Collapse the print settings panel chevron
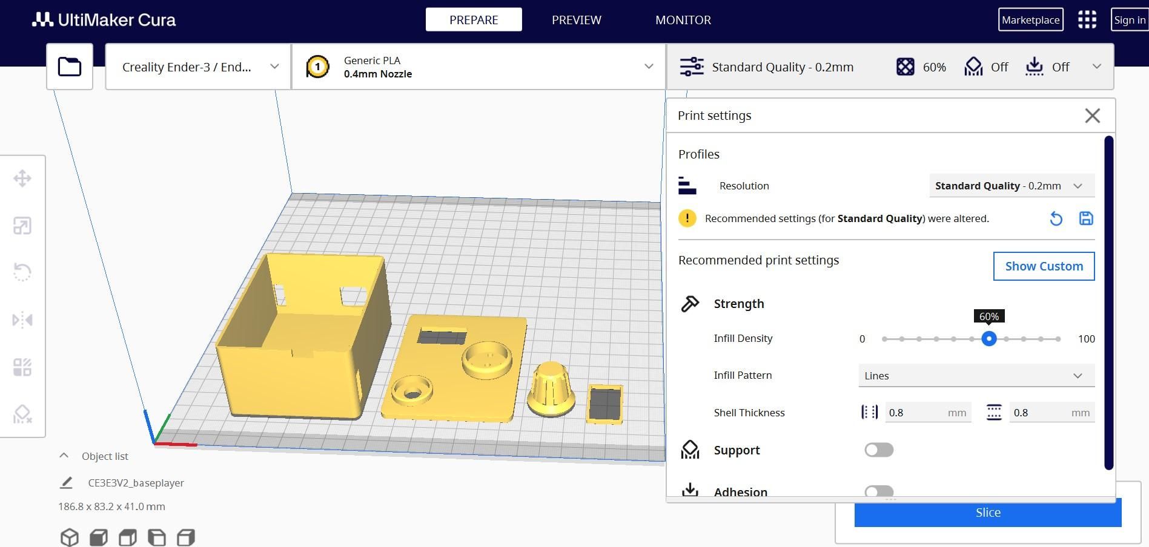 coord(1097,67)
